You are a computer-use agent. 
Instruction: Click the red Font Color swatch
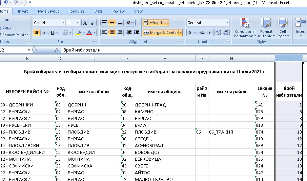89,33
